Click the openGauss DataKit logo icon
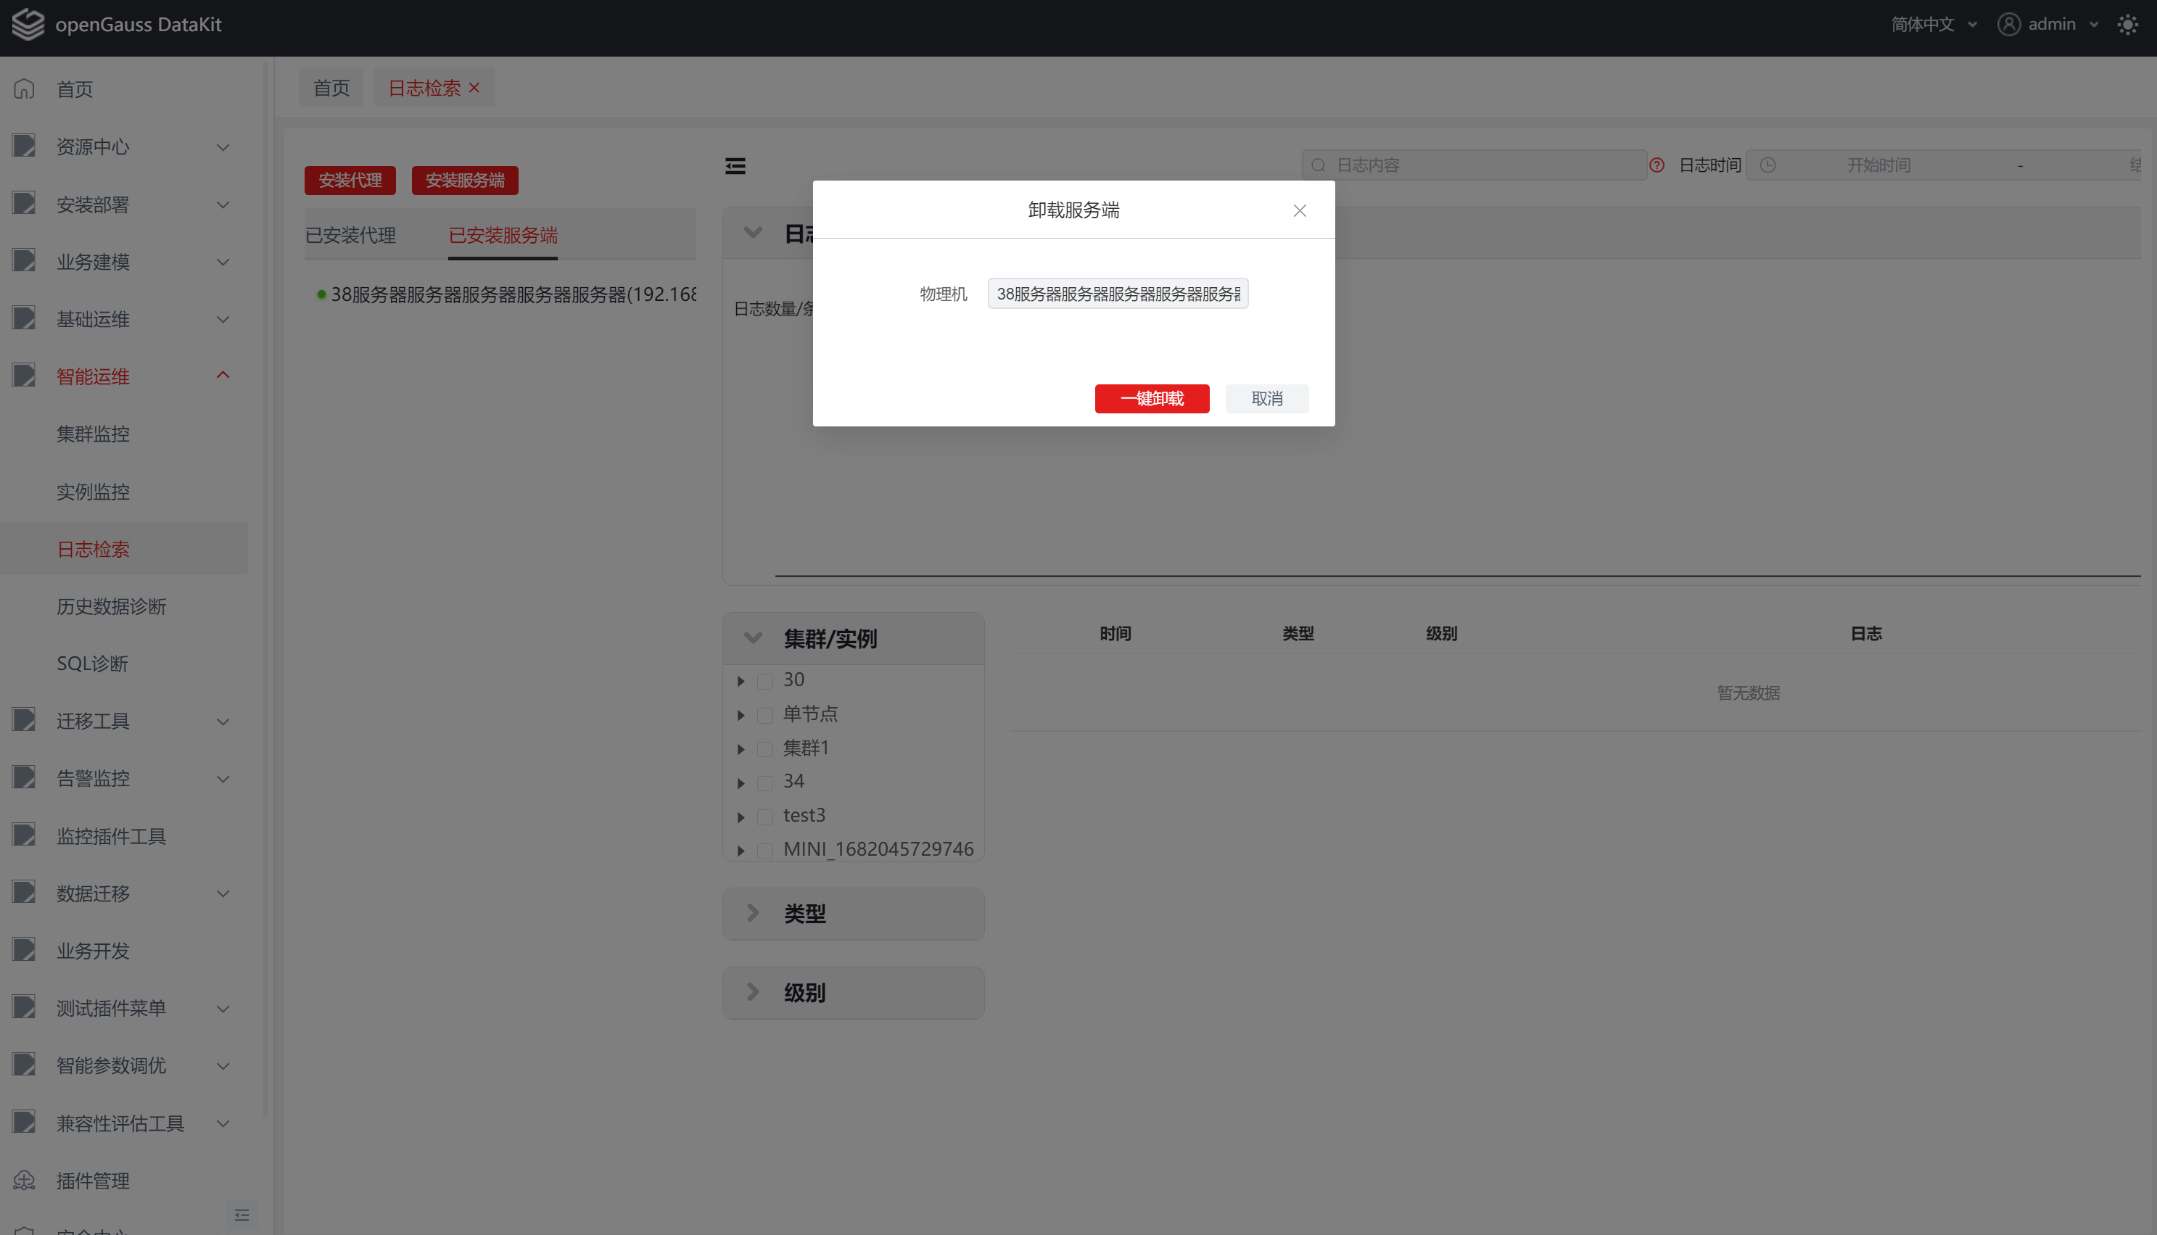This screenshot has height=1235, width=2157. [28, 25]
